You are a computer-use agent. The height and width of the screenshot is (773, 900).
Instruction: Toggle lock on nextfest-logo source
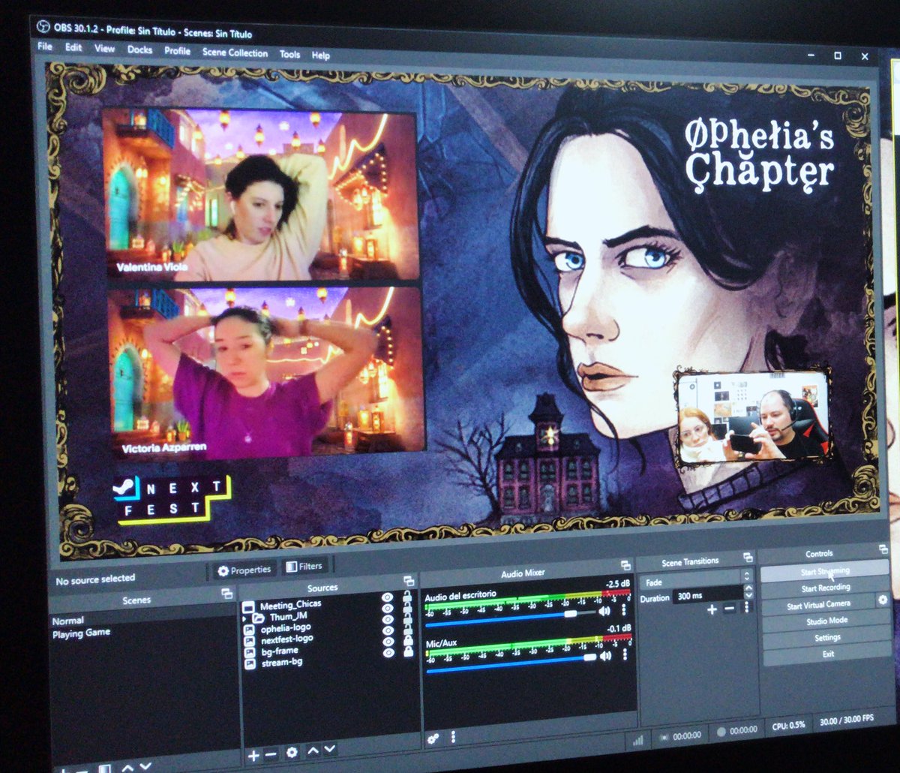[x=407, y=631]
